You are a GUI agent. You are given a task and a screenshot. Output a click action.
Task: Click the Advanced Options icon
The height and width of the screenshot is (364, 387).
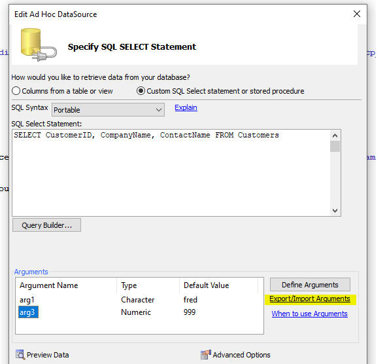[x=205, y=355]
